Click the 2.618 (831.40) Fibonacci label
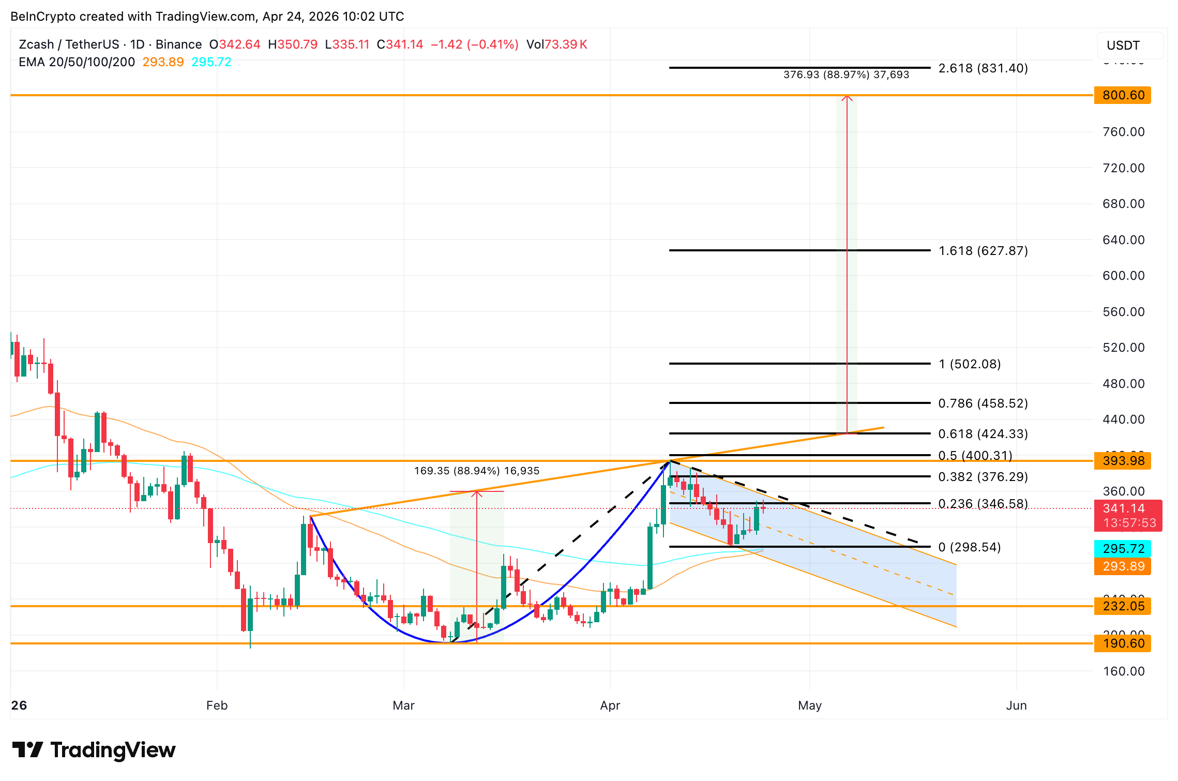The height and width of the screenshot is (781, 1178). click(983, 68)
